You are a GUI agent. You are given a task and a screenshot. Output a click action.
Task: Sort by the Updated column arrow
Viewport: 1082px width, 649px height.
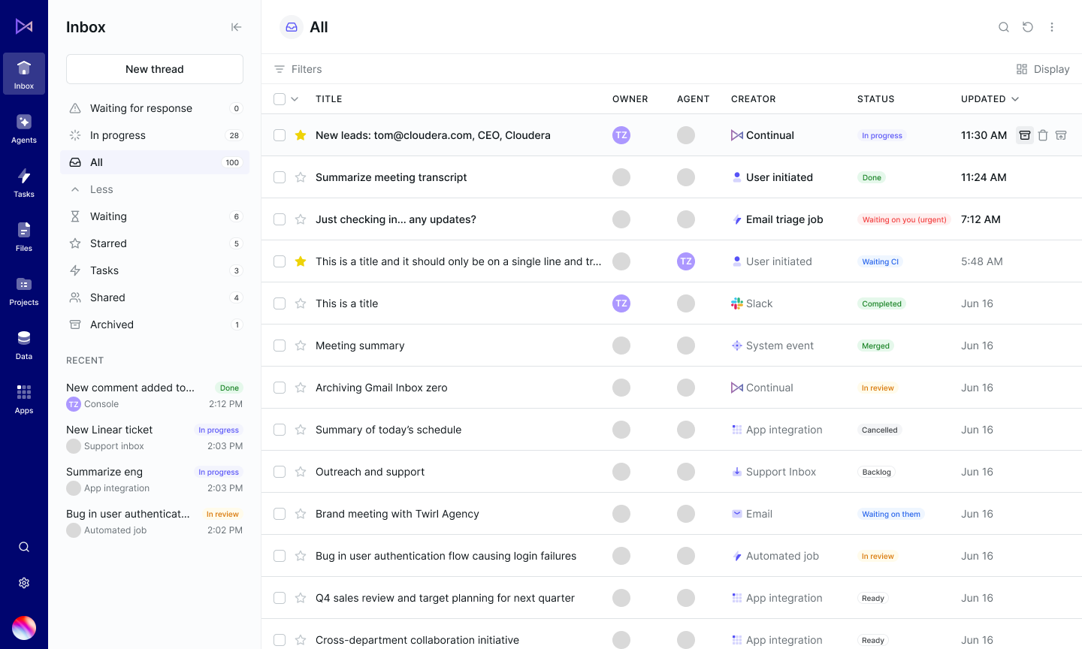coord(1015,99)
